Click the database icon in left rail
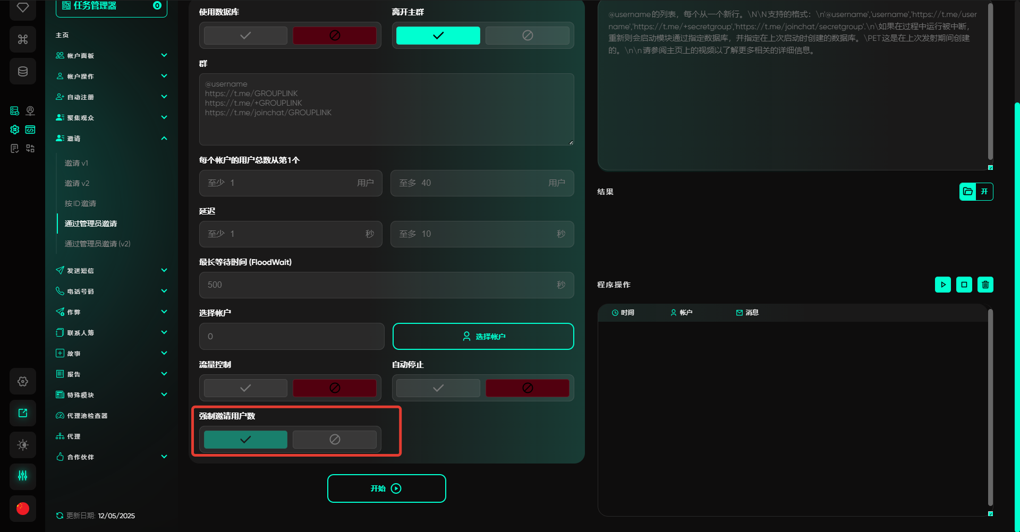Screen dimensions: 1020x532 pos(23,71)
